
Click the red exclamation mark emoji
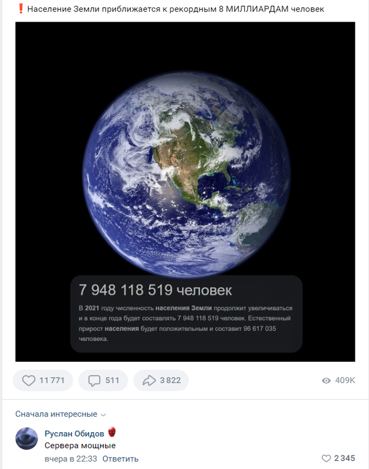20,9
